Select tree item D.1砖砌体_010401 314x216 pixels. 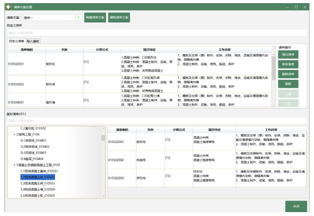33,141
